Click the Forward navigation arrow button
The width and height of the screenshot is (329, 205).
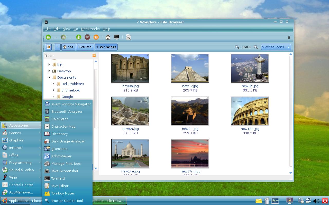[63, 37]
